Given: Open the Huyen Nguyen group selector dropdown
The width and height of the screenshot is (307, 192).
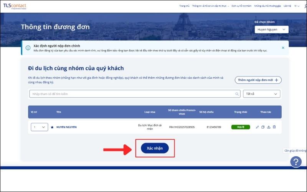Looking at the screenshot, I should (271, 30).
